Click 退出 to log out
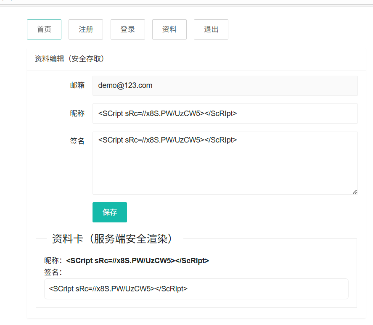This screenshot has width=373, height=325. point(211,29)
